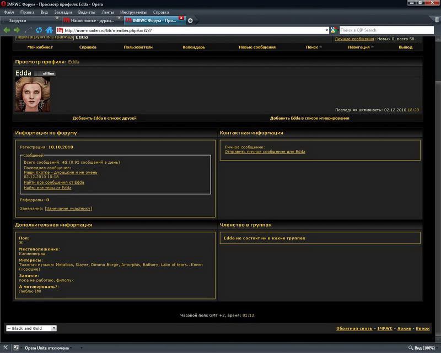Close the IMRWC Форум tab
The width and height of the screenshot is (441, 353).
tap(181, 18)
